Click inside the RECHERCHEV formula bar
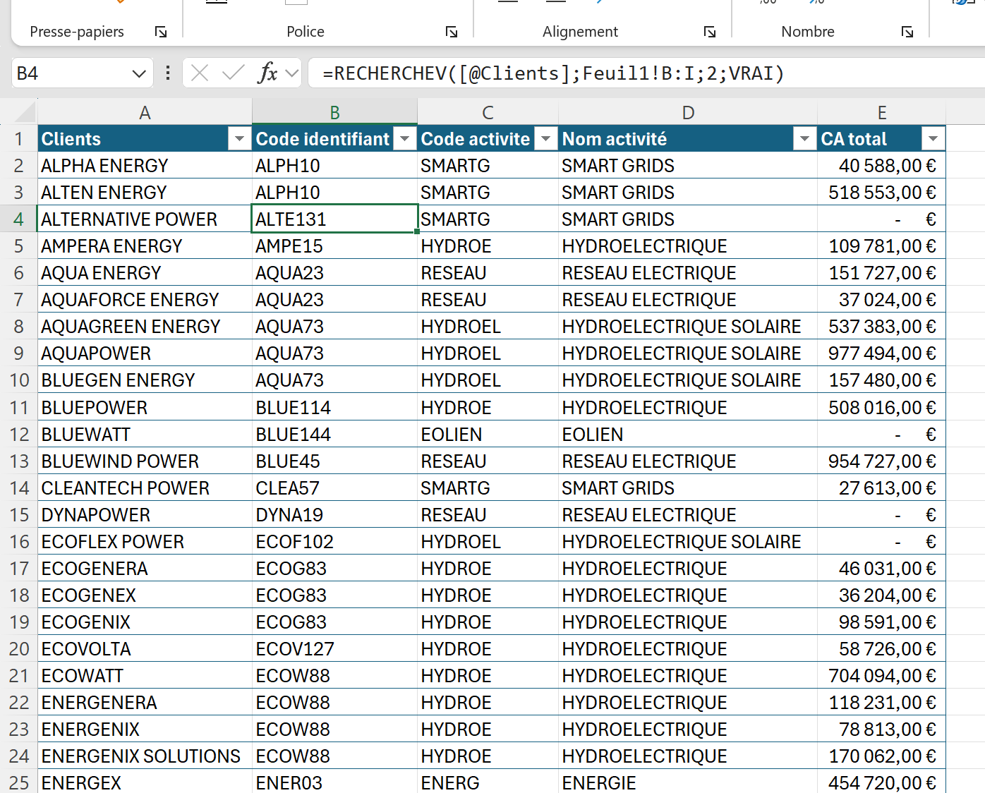 pos(635,73)
